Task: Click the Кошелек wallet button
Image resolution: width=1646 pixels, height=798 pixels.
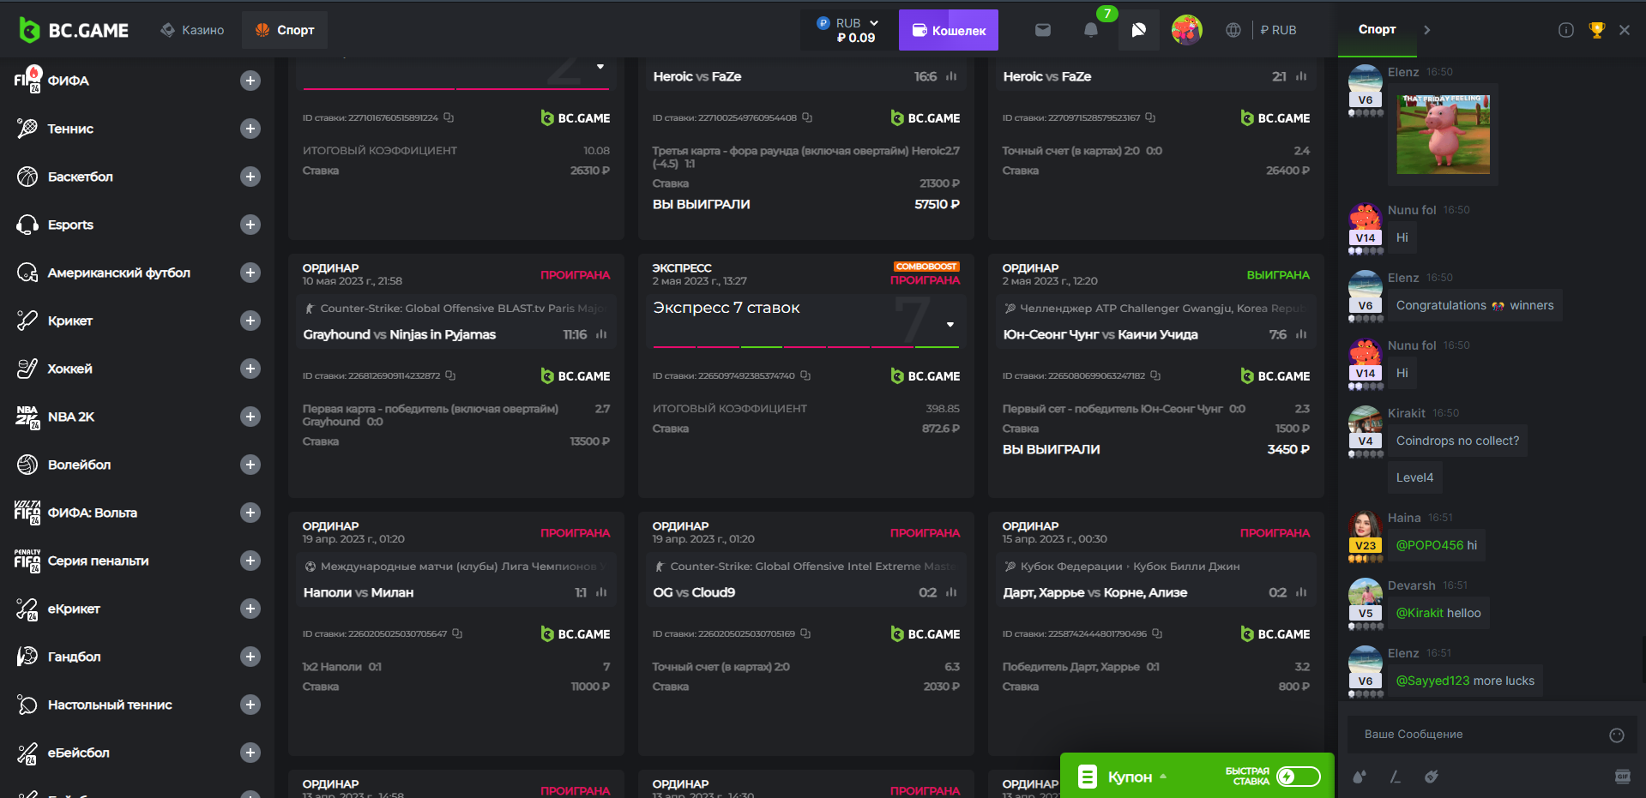Action: click(949, 30)
